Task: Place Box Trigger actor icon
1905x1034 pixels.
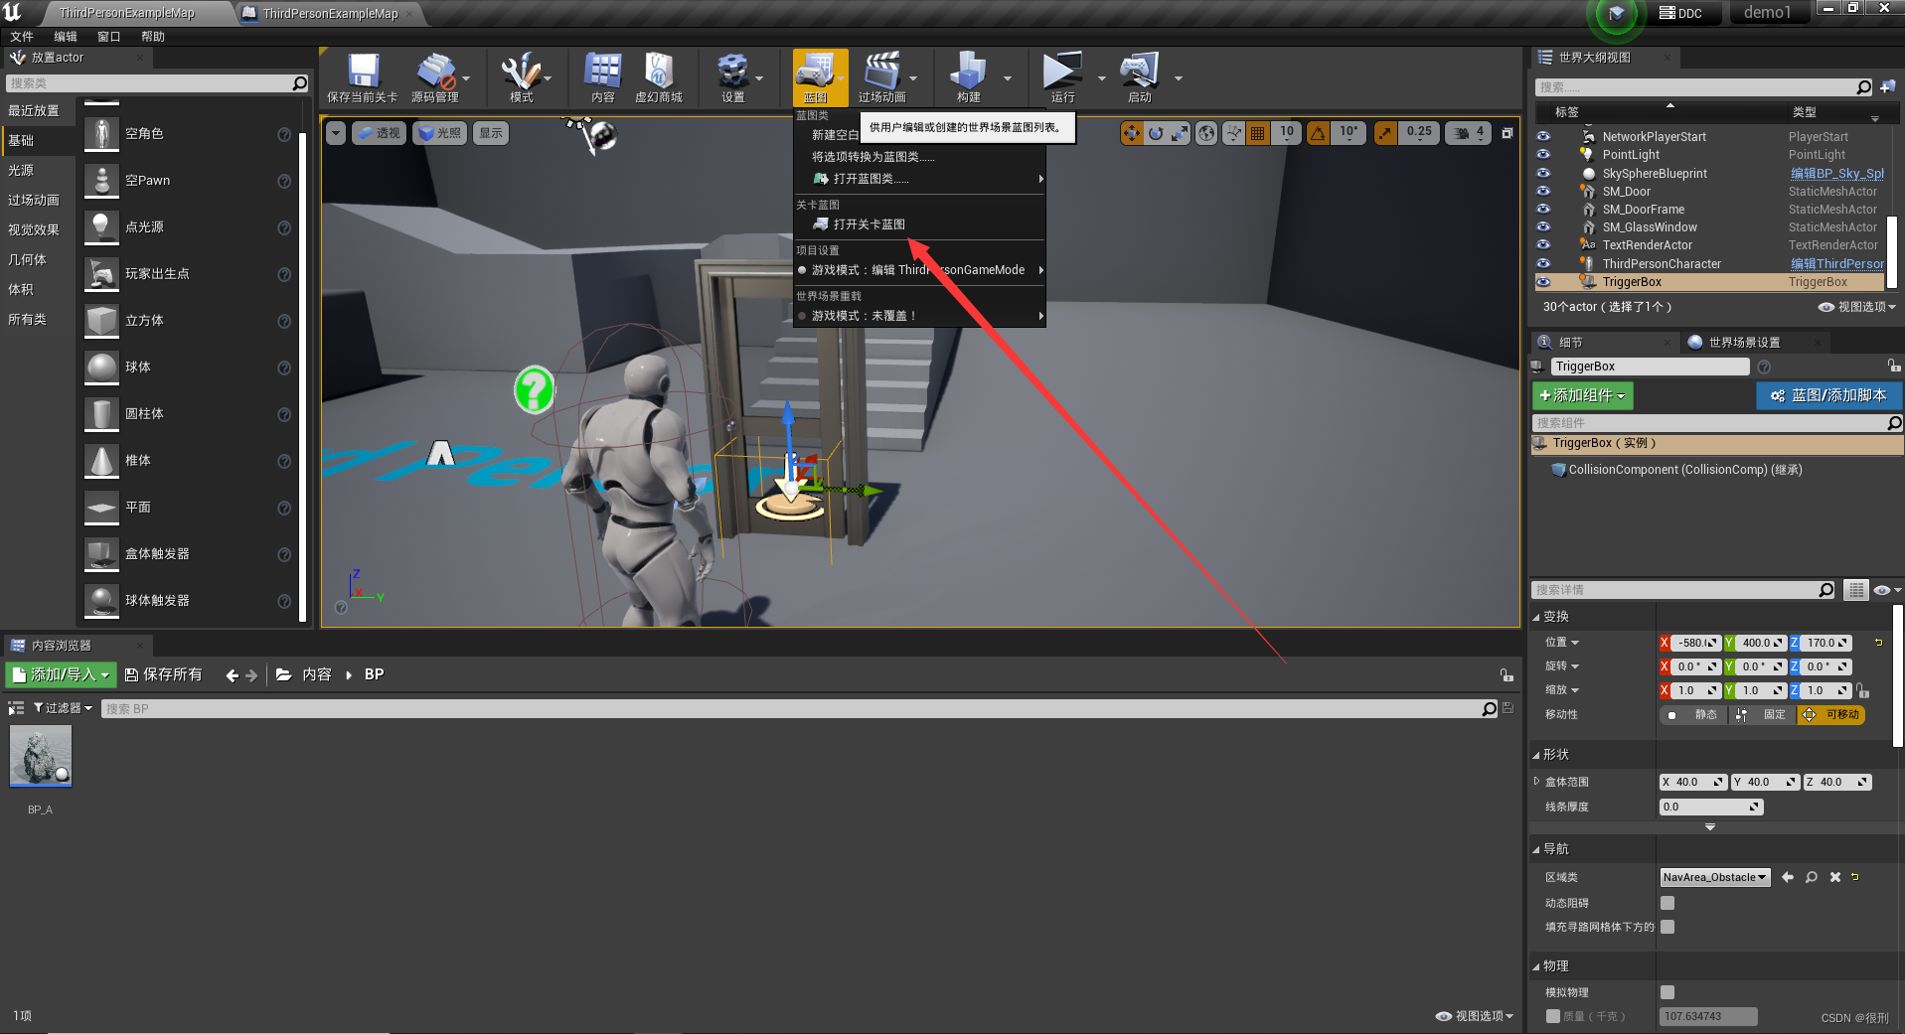Action: (x=101, y=554)
